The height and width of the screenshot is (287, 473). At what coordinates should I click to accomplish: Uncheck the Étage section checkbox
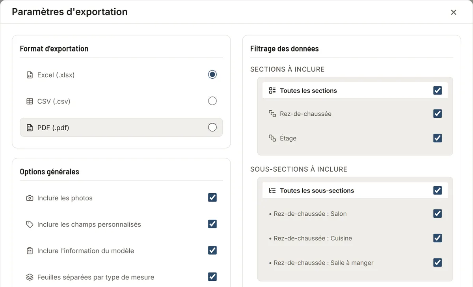(438, 138)
